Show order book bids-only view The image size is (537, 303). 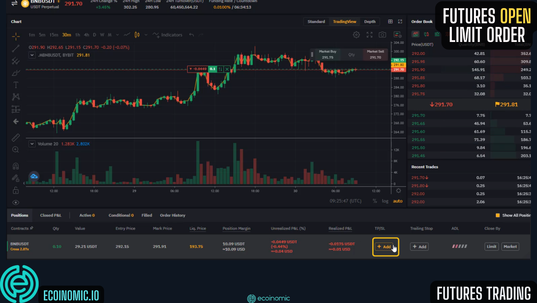click(437, 34)
